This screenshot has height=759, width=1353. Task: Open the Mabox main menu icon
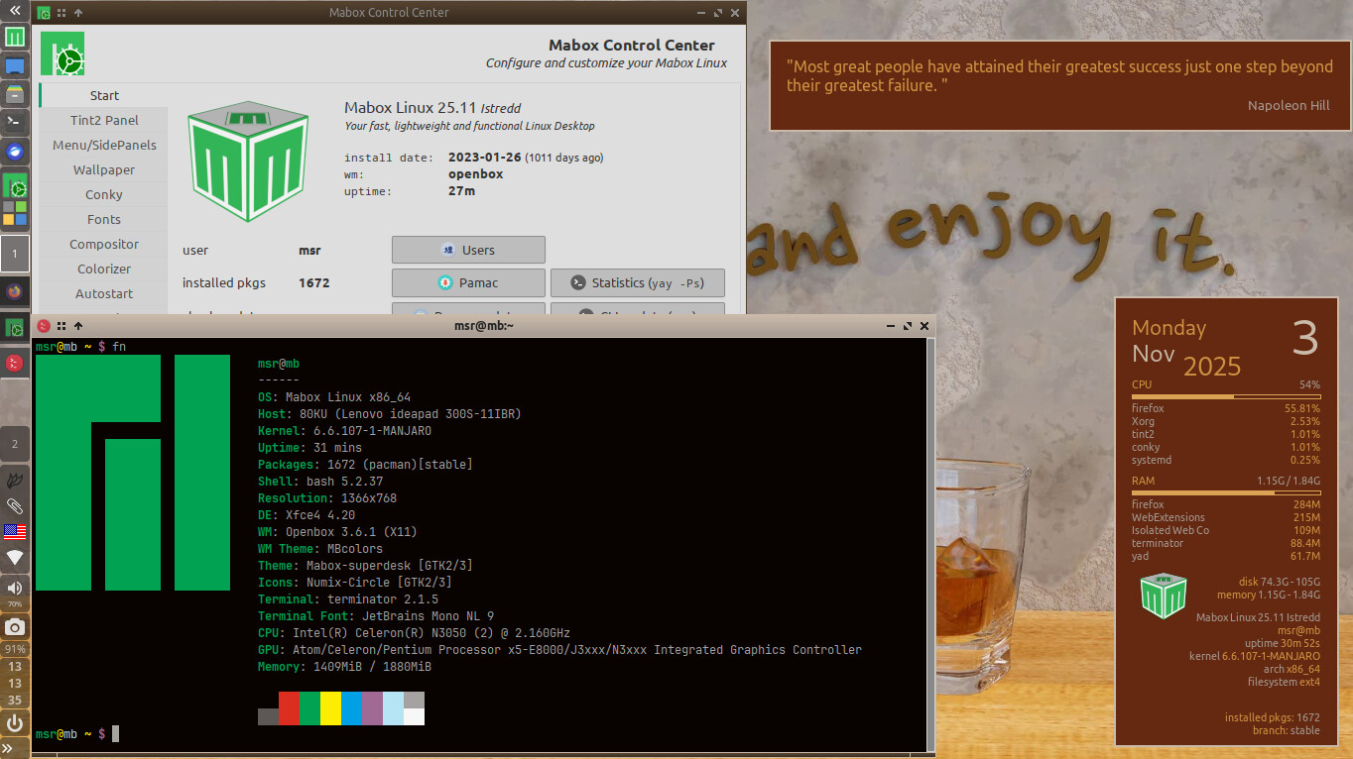pyautogui.click(x=15, y=38)
